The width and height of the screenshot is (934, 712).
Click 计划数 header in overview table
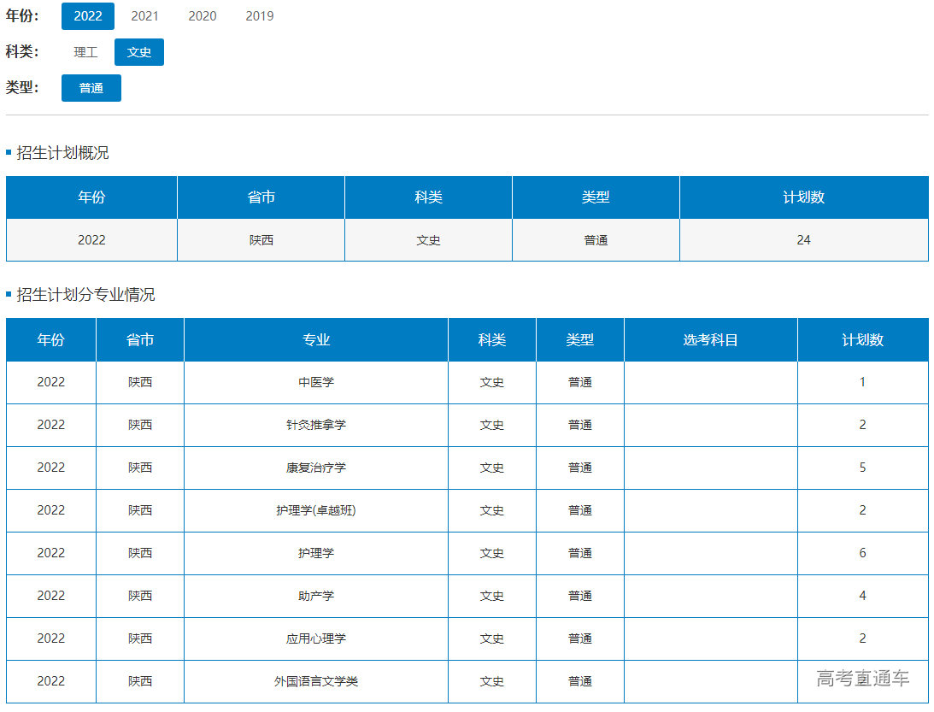tap(803, 197)
